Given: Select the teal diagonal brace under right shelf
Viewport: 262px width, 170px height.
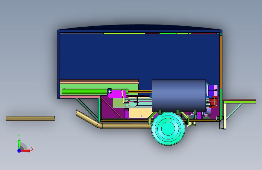Looking at the screenshot, I should 234,111.
